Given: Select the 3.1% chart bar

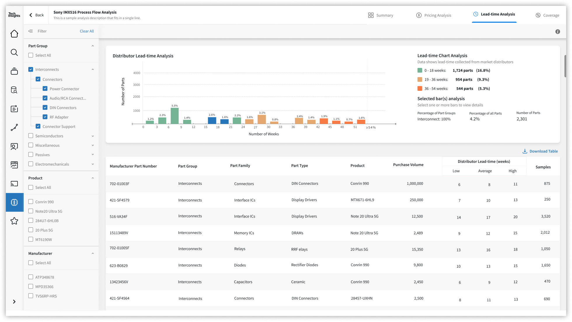Looking at the screenshot, I should [262, 119].
